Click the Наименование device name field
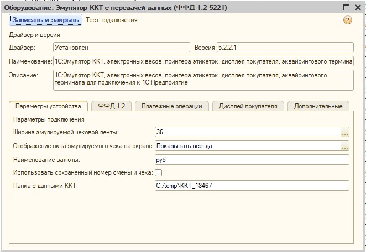 (203, 61)
